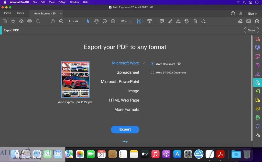This screenshot has width=262, height=162.
Task: Click the Delete pages trash icon
Action: coord(195,21)
